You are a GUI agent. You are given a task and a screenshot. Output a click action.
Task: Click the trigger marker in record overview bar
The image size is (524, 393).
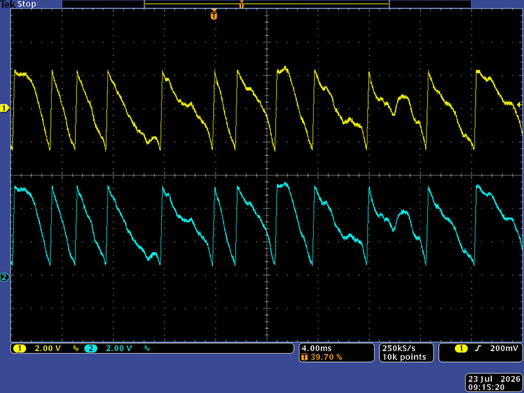pos(241,5)
